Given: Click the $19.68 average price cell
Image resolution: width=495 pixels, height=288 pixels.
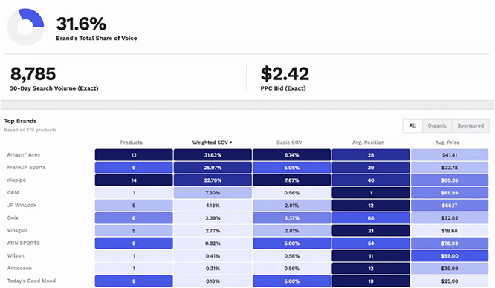Looking at the screenshot, I should 450,231.
